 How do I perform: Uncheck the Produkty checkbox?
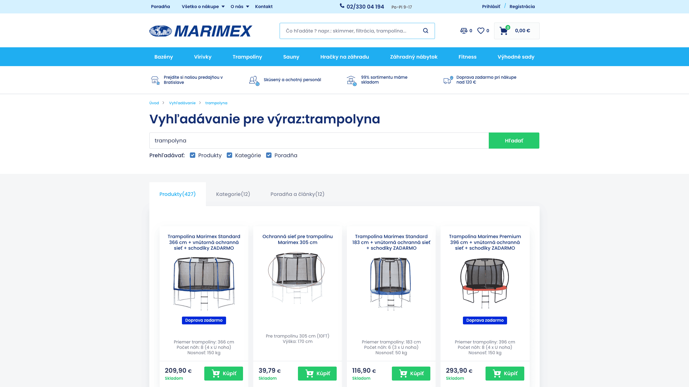[192, 155]
